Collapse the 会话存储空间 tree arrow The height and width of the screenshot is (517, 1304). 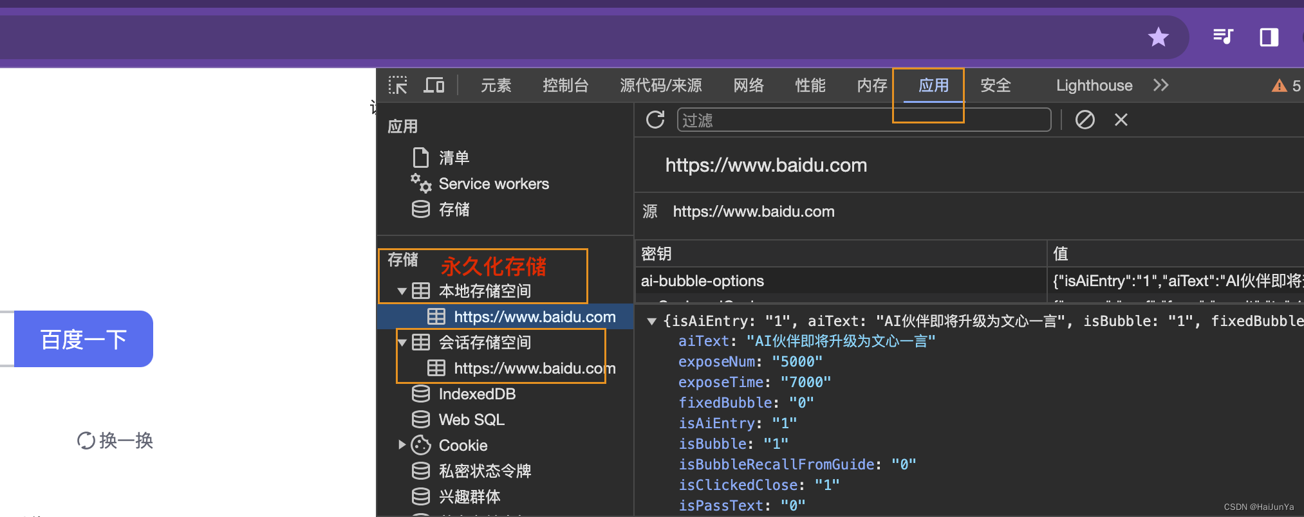(x=402, y=343)
